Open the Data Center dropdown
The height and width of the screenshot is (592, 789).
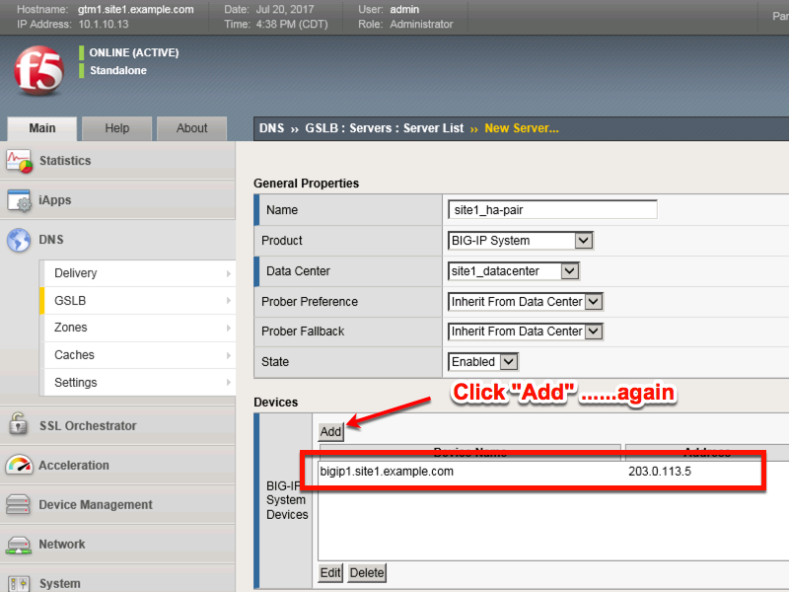coord(513,271)
